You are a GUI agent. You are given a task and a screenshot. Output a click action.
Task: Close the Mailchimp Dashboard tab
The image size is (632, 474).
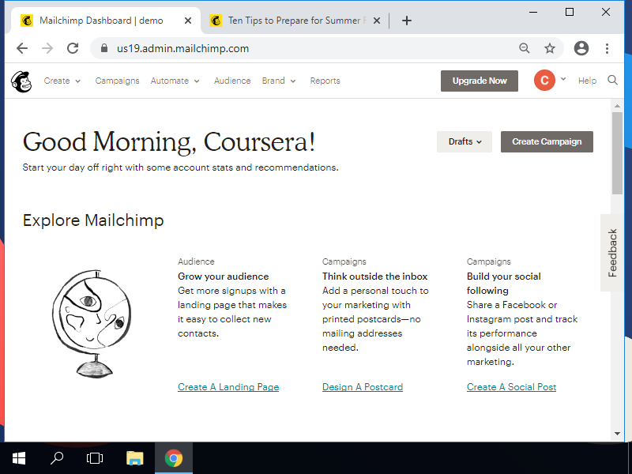pyautogui.click(x=188, y=21)
